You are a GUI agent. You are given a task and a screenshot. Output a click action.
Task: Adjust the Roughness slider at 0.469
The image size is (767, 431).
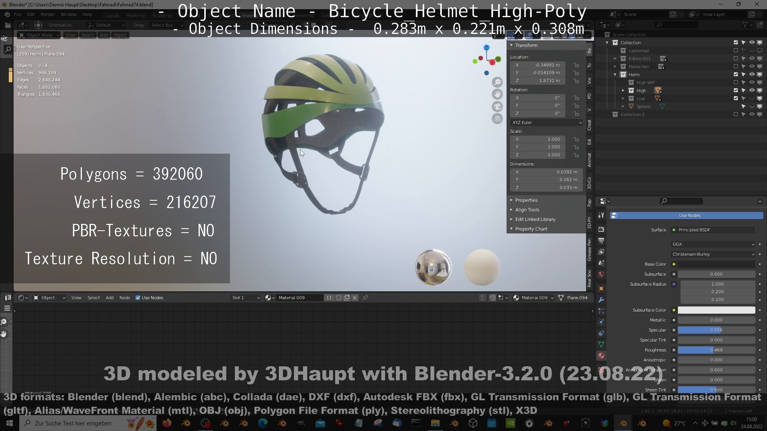coord(716,350)
